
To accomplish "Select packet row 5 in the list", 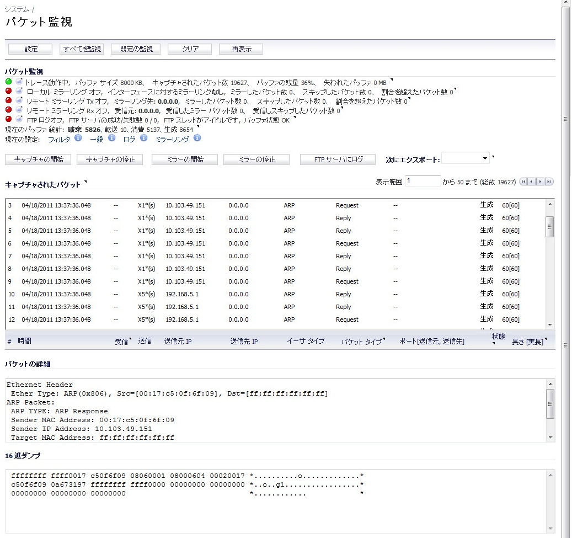I will coord(276,231).
